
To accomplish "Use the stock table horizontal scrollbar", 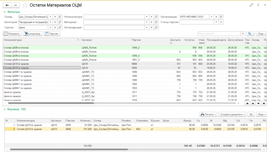I will click(51, 103).
